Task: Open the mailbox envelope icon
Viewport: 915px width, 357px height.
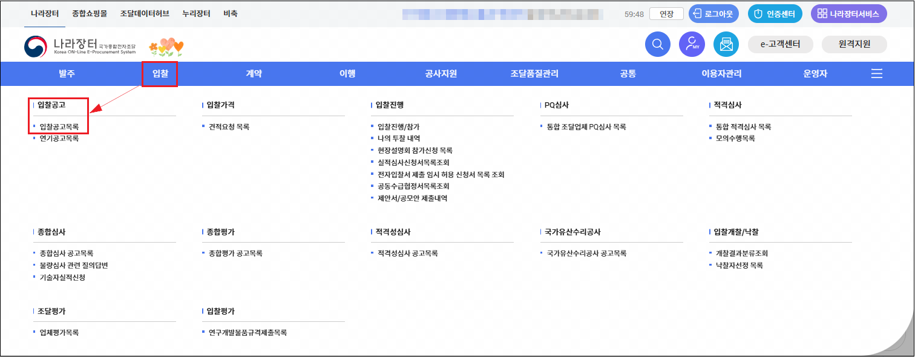Action: (726, 44)
